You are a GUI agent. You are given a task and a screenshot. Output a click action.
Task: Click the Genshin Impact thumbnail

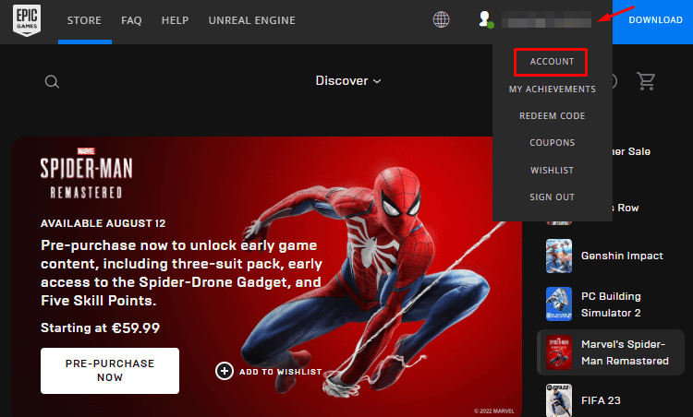click(x=559, y=256)
